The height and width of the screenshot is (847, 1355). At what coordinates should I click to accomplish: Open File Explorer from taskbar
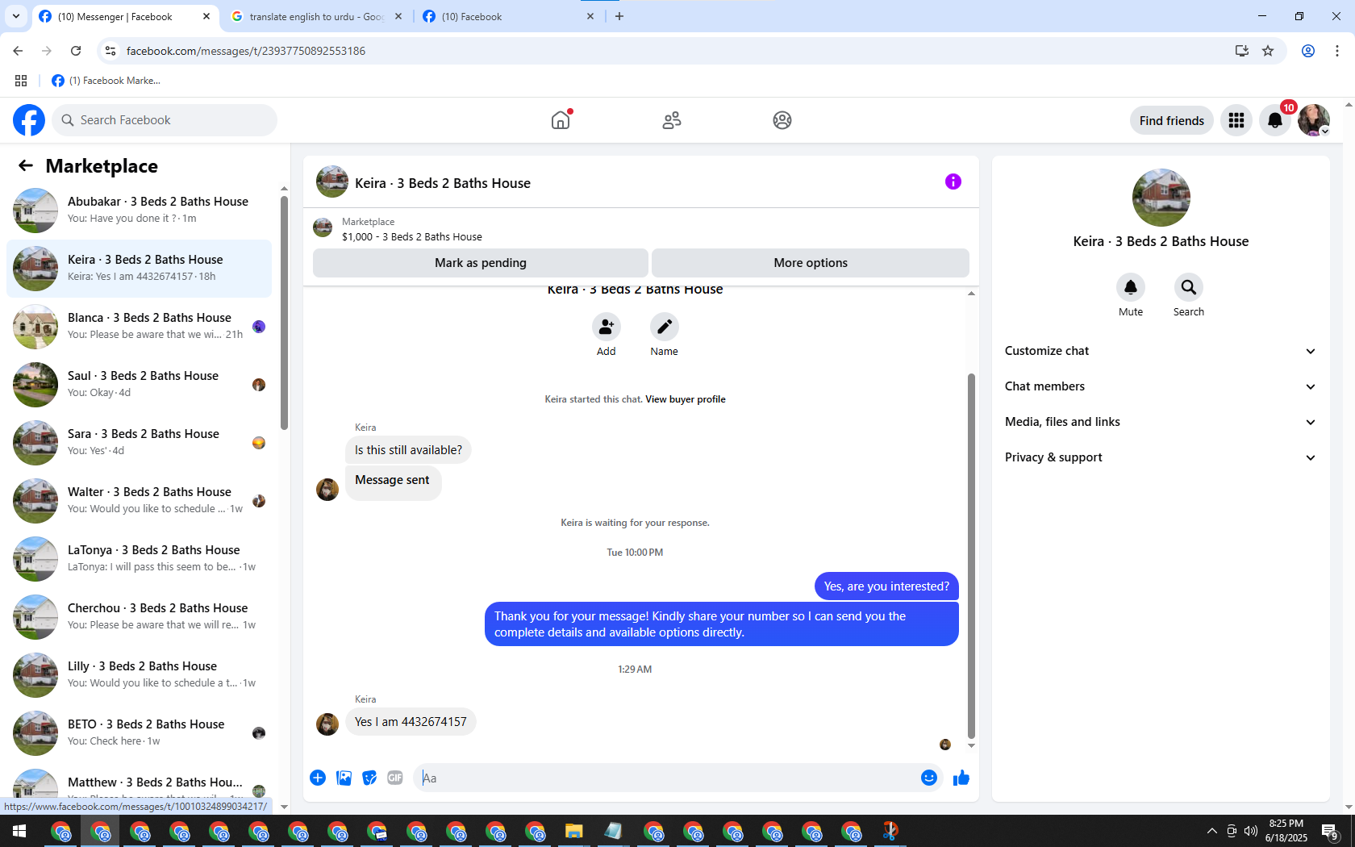(x=573, y=831)
